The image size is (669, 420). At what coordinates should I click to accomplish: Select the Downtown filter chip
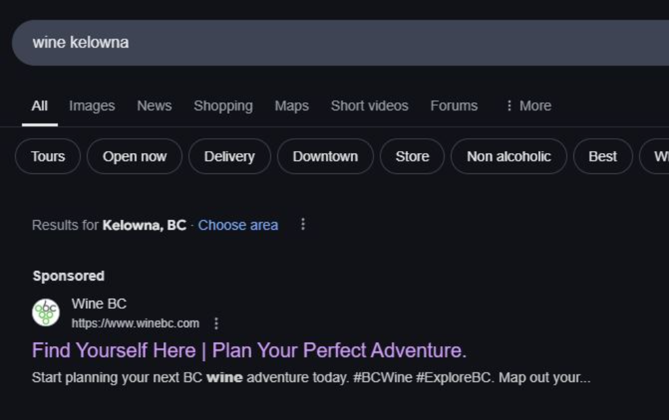(x=325, y=156)
